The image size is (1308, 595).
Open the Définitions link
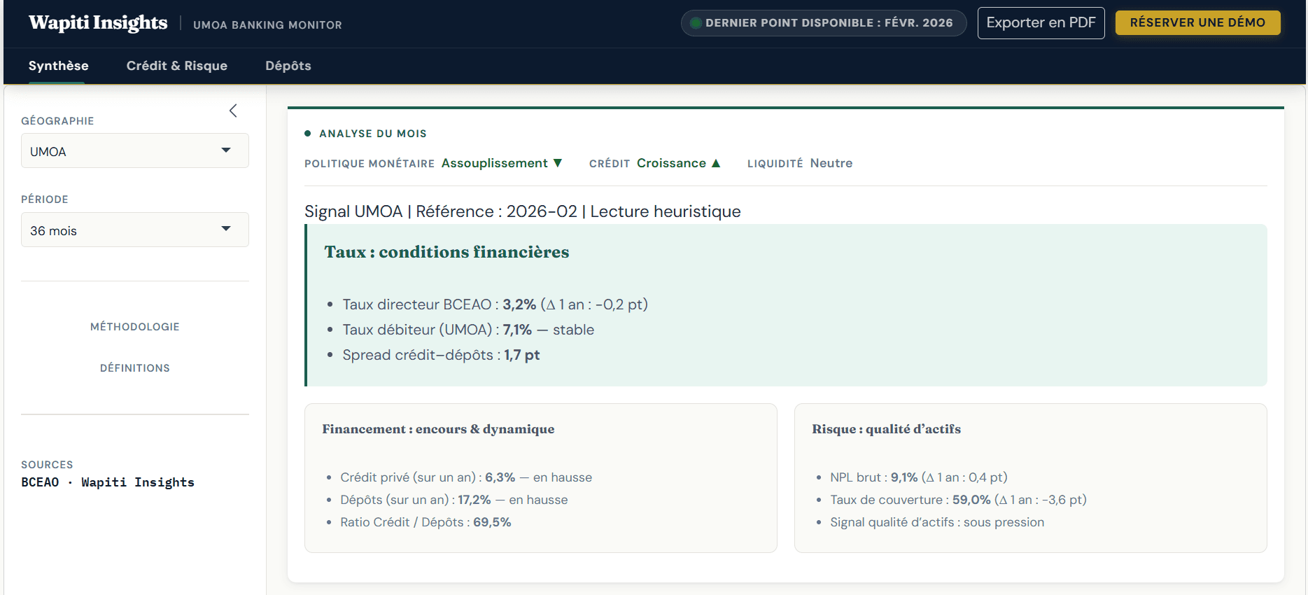click(x=135, y=368)
